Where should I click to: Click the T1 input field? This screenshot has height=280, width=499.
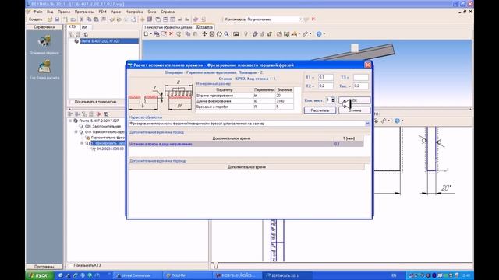pyautogui.click(x=326, y=77)
